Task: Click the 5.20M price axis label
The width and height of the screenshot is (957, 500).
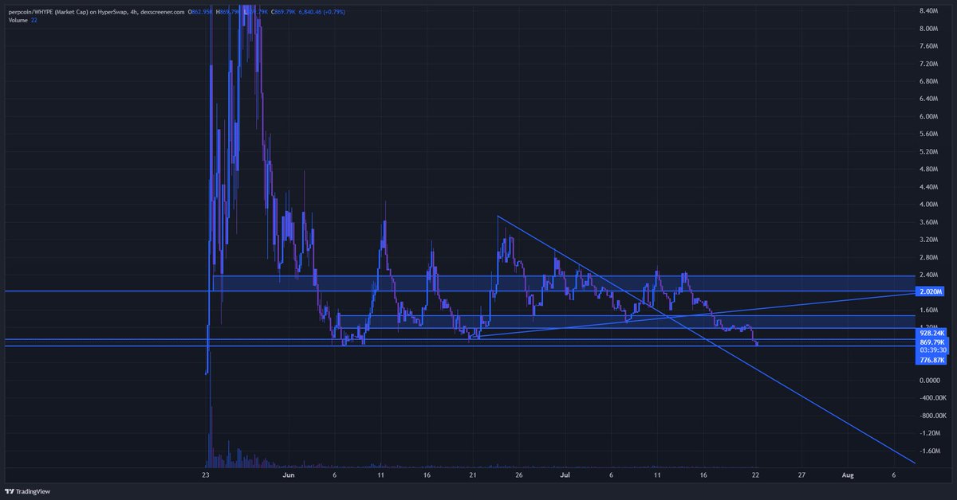Action: (x=930, y=151)
